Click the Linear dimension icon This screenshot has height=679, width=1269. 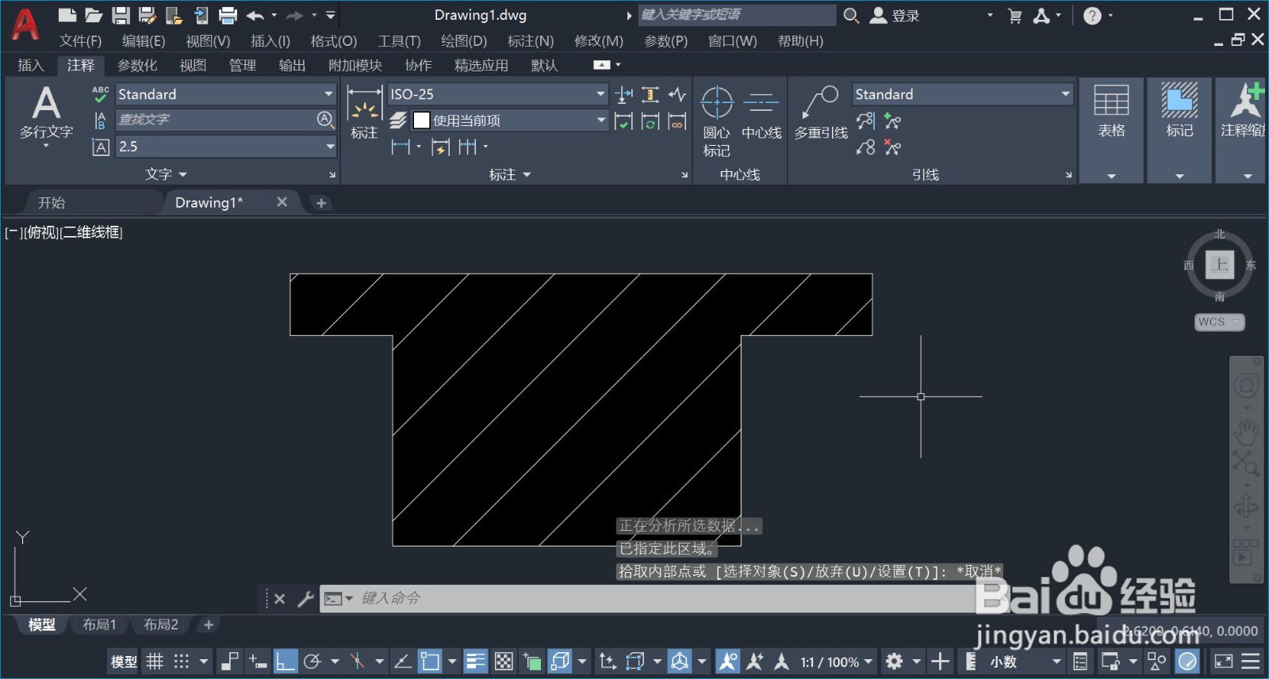(401, 147)
